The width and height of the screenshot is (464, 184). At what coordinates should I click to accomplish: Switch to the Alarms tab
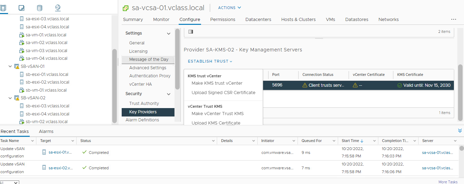point(46,132)
